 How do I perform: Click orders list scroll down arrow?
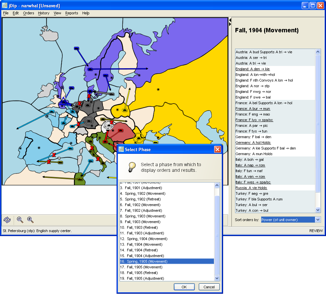[x=318, y=210]
